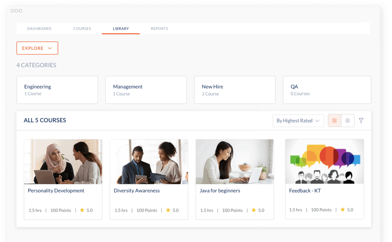
Task: Open the New Hire category card
Action: [235, 90]
